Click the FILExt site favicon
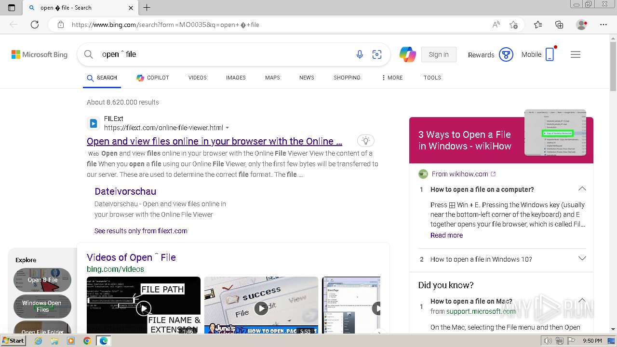The width and height of the screenshot is (617, 347). [93, 123]
